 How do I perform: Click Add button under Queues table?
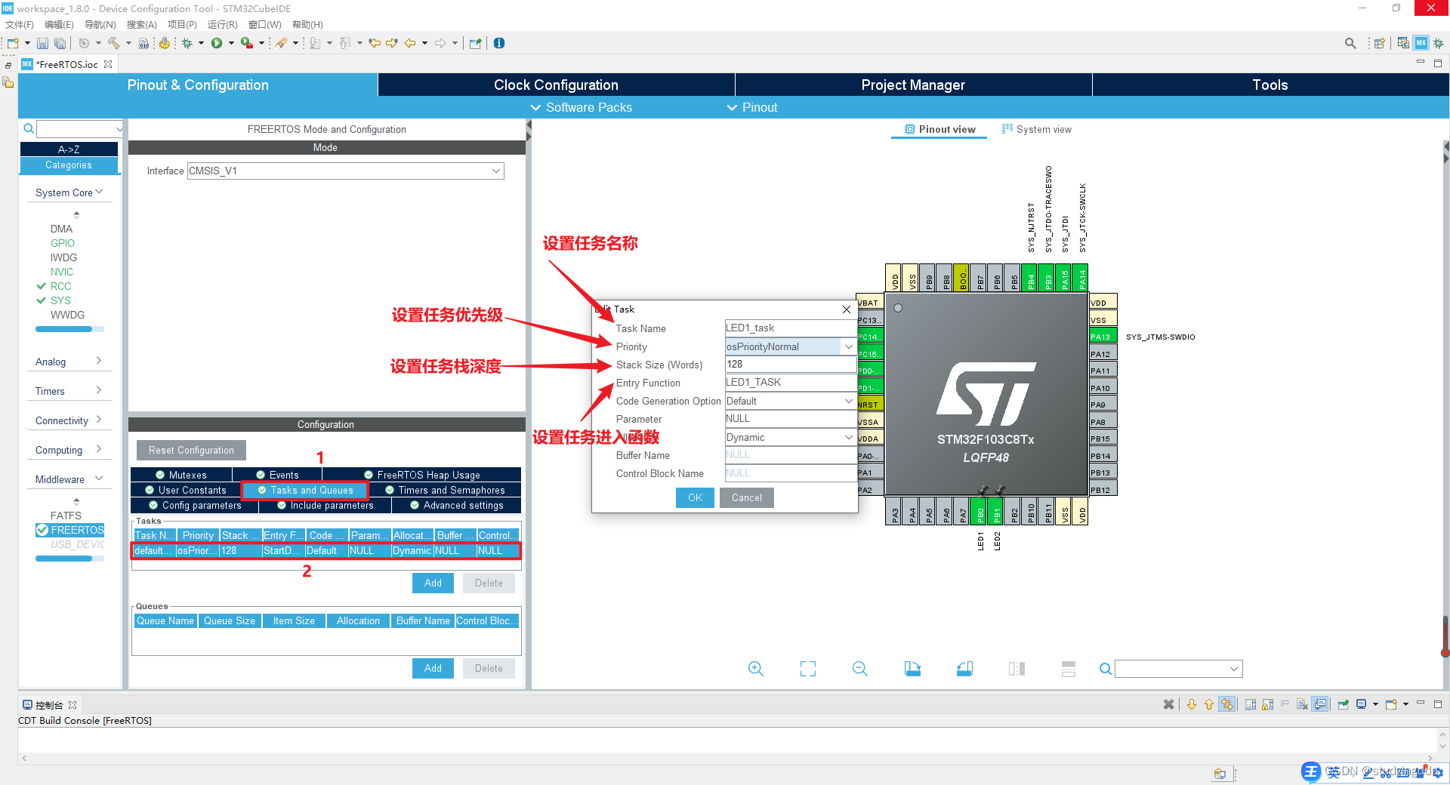point(433,668)
